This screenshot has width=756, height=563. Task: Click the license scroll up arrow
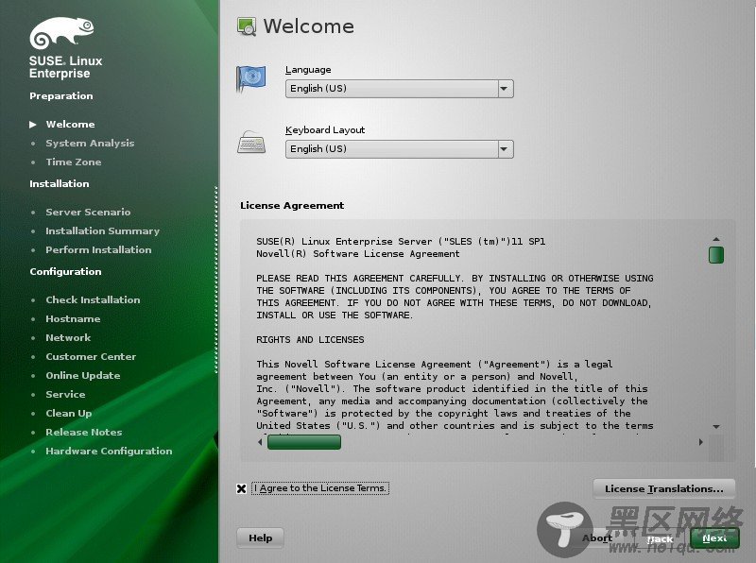tap(716, 239)
